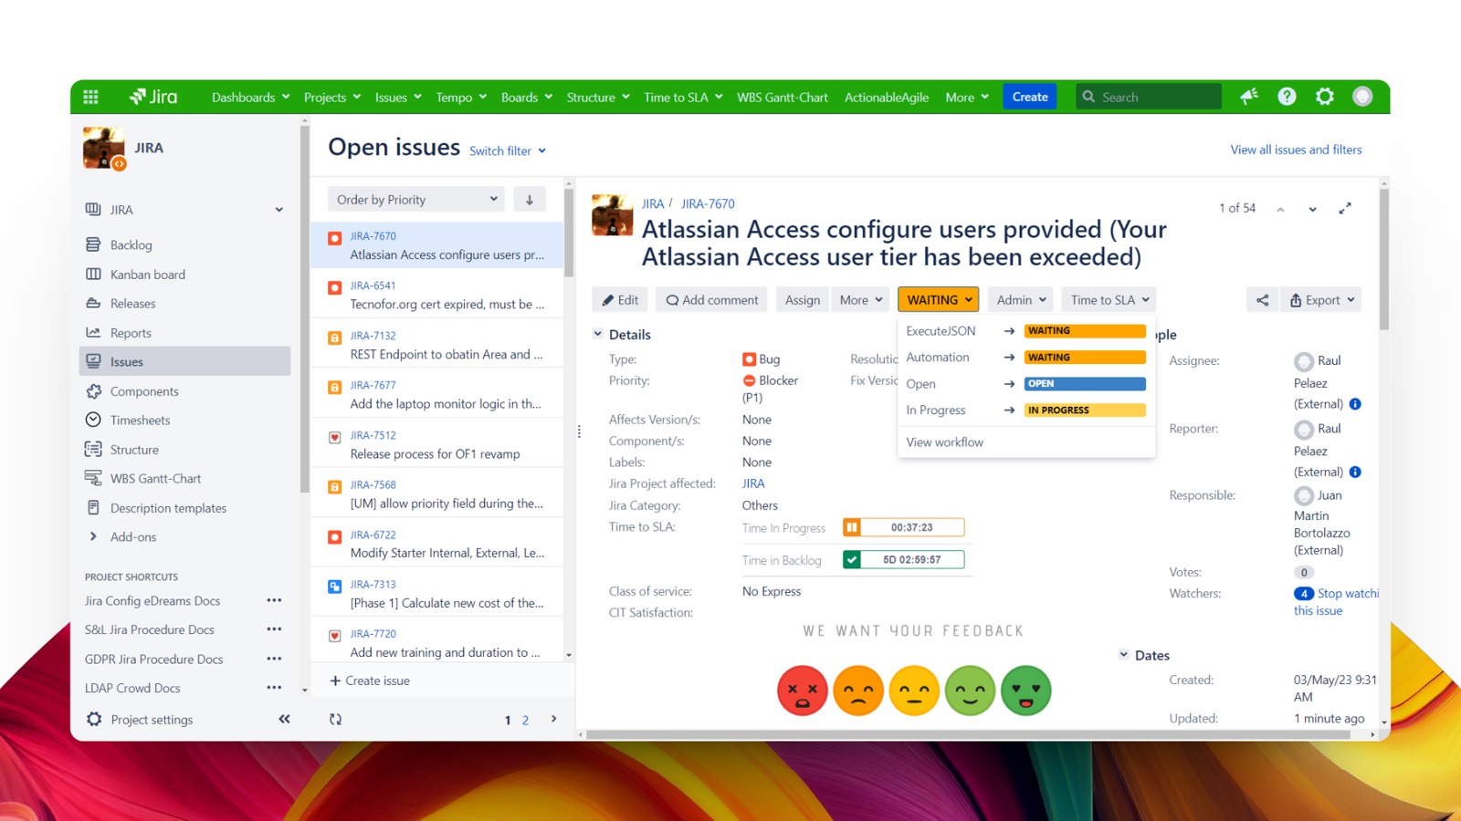Open options for S&L Jira Procedure Docs
Image resolution: width=1461 pixels, height=821 pixels.
(x=274, y=629)
